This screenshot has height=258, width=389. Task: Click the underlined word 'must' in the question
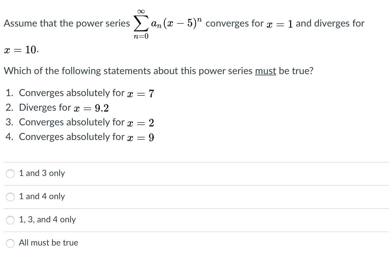tap(265, 71)
